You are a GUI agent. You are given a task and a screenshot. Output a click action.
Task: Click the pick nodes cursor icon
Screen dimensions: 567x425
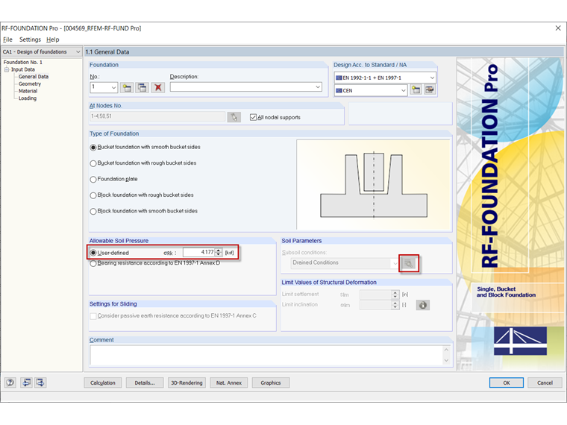point(234,117)
